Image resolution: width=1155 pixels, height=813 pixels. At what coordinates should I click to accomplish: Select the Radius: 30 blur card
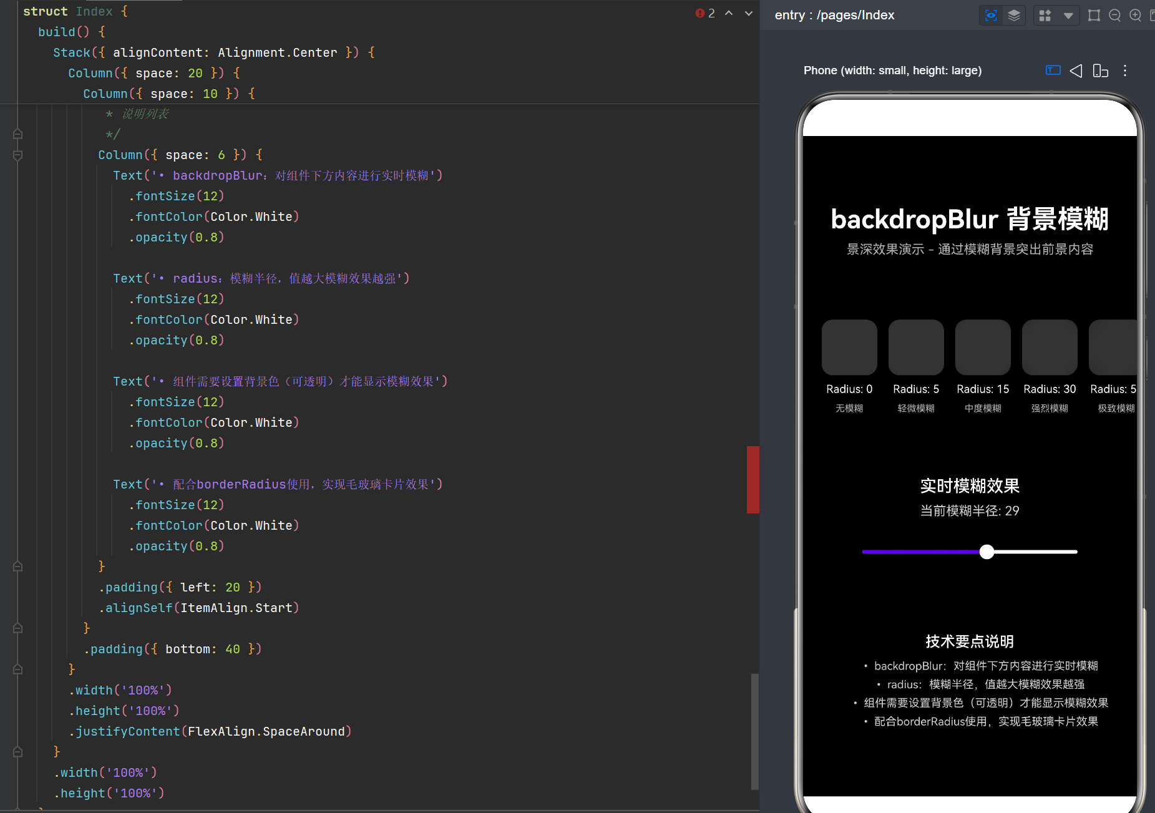(x=1050, y=348)
